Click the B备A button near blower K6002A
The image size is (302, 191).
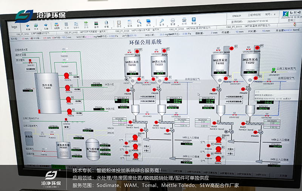(x=146, y=146)
